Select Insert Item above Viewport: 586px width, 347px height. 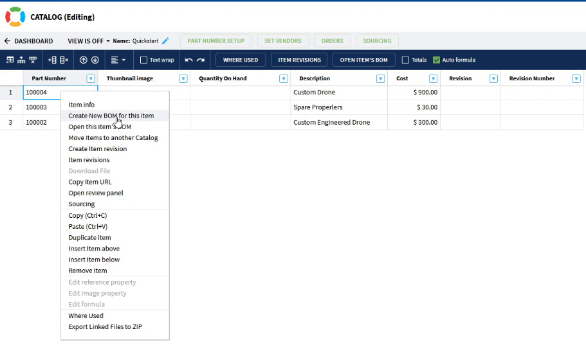pos(115,249)
